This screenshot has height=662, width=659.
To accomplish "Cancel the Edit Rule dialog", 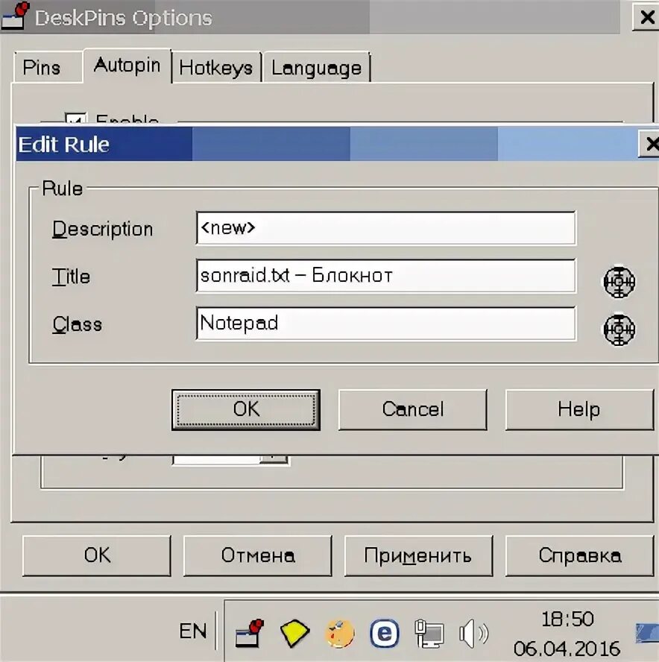I will point(412,409).
